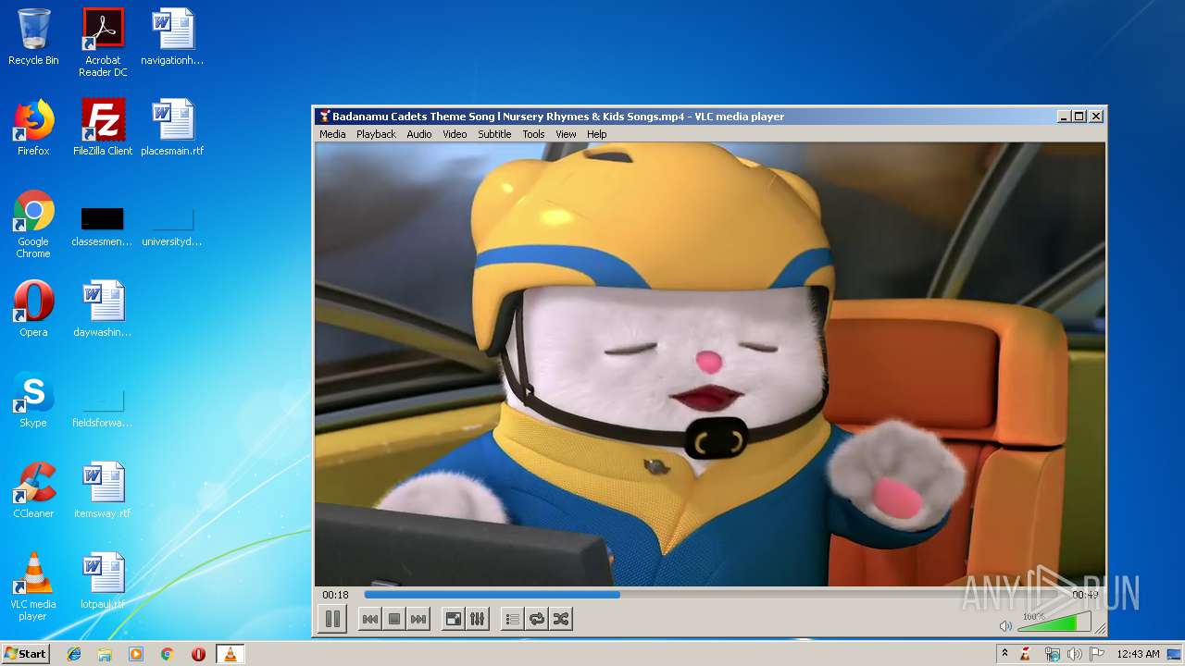This screenshot has width=1185, height=666.
Task: Select the Google Chrome desktop shortcut
Action: coord(33,224)
